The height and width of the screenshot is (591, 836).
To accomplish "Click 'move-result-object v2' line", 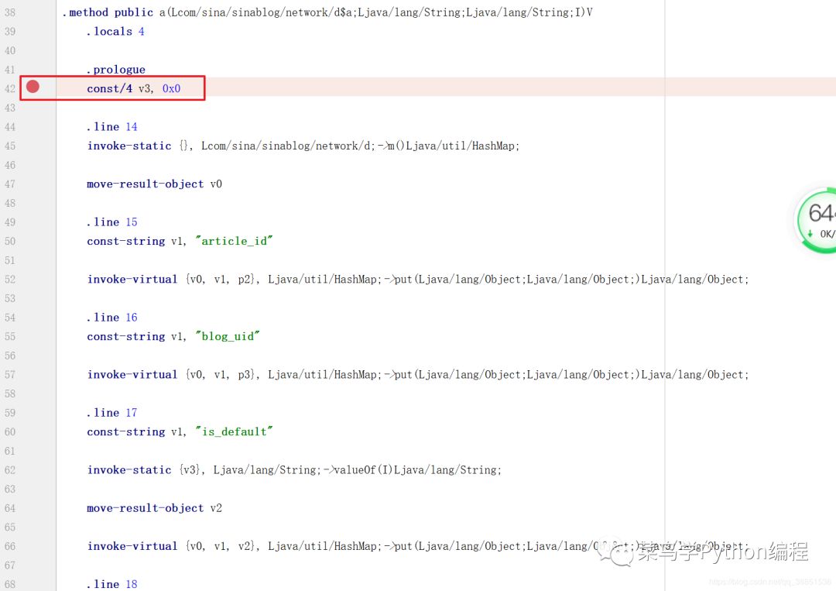I will tap(155, 508).
